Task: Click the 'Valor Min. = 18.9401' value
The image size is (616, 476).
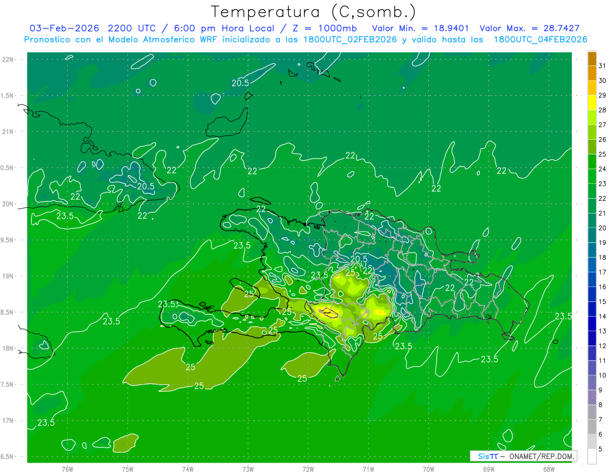Action: tap(420, 28)
